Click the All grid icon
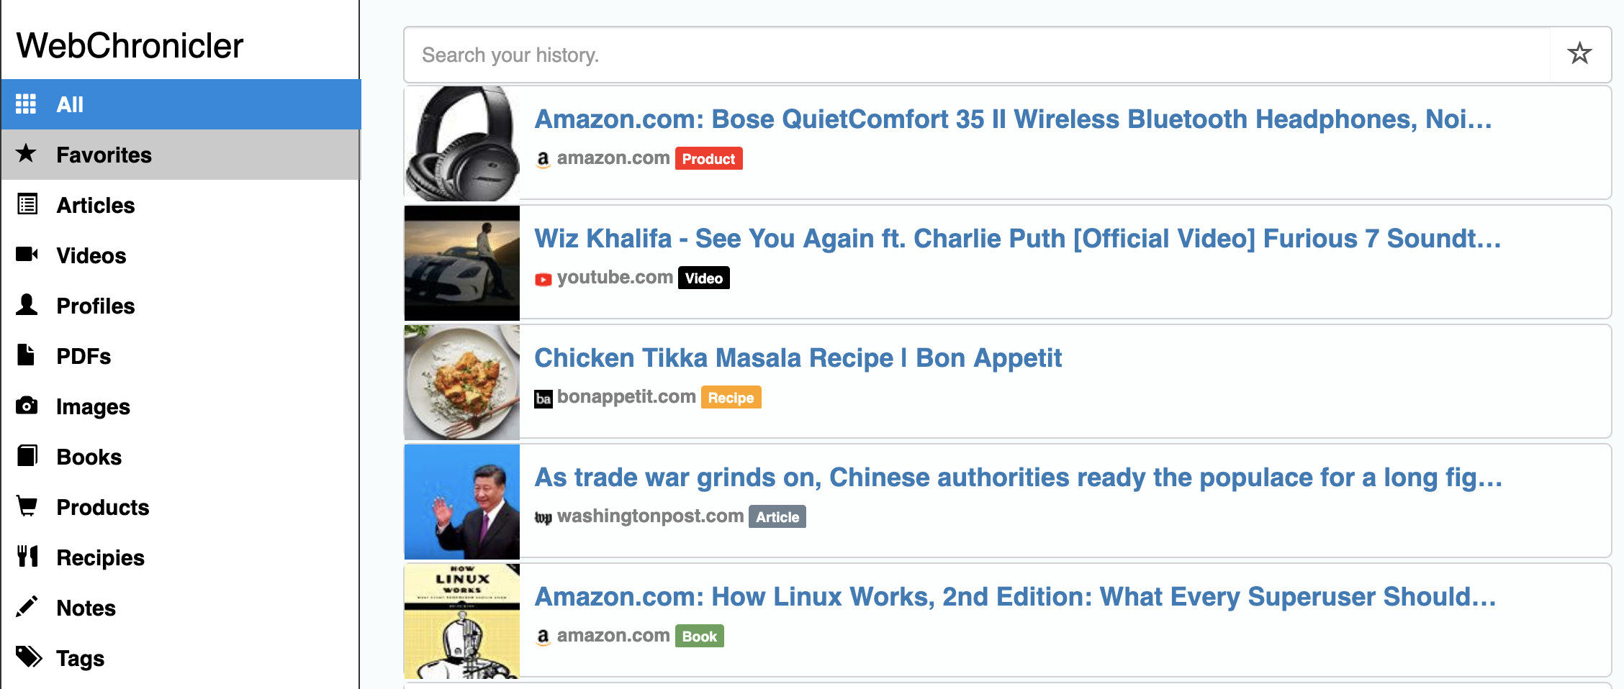 click(26, 104)
